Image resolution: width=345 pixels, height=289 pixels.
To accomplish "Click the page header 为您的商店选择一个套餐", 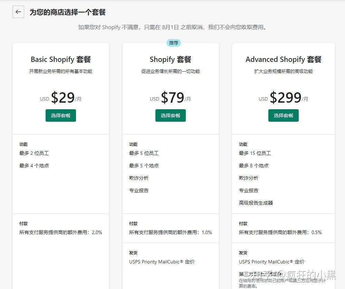I will tap(68, 12).
